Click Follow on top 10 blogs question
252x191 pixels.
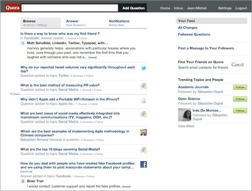pyautogui.click(x=99, y=154)
